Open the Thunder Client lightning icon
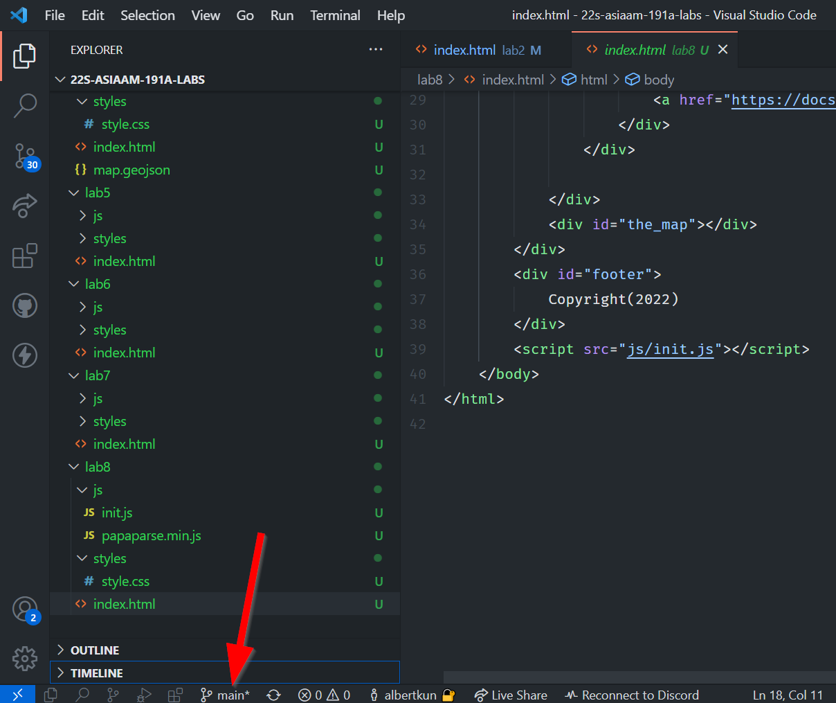Viewport: 836px width, 703px height. 25,355
